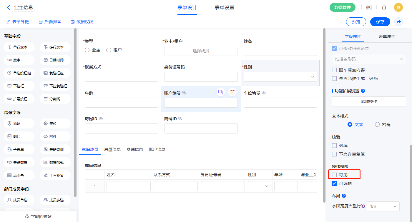Open the 字段宽度 1/3 dropdown
Screen dimensions: 412x222
(x=383, y=206)
